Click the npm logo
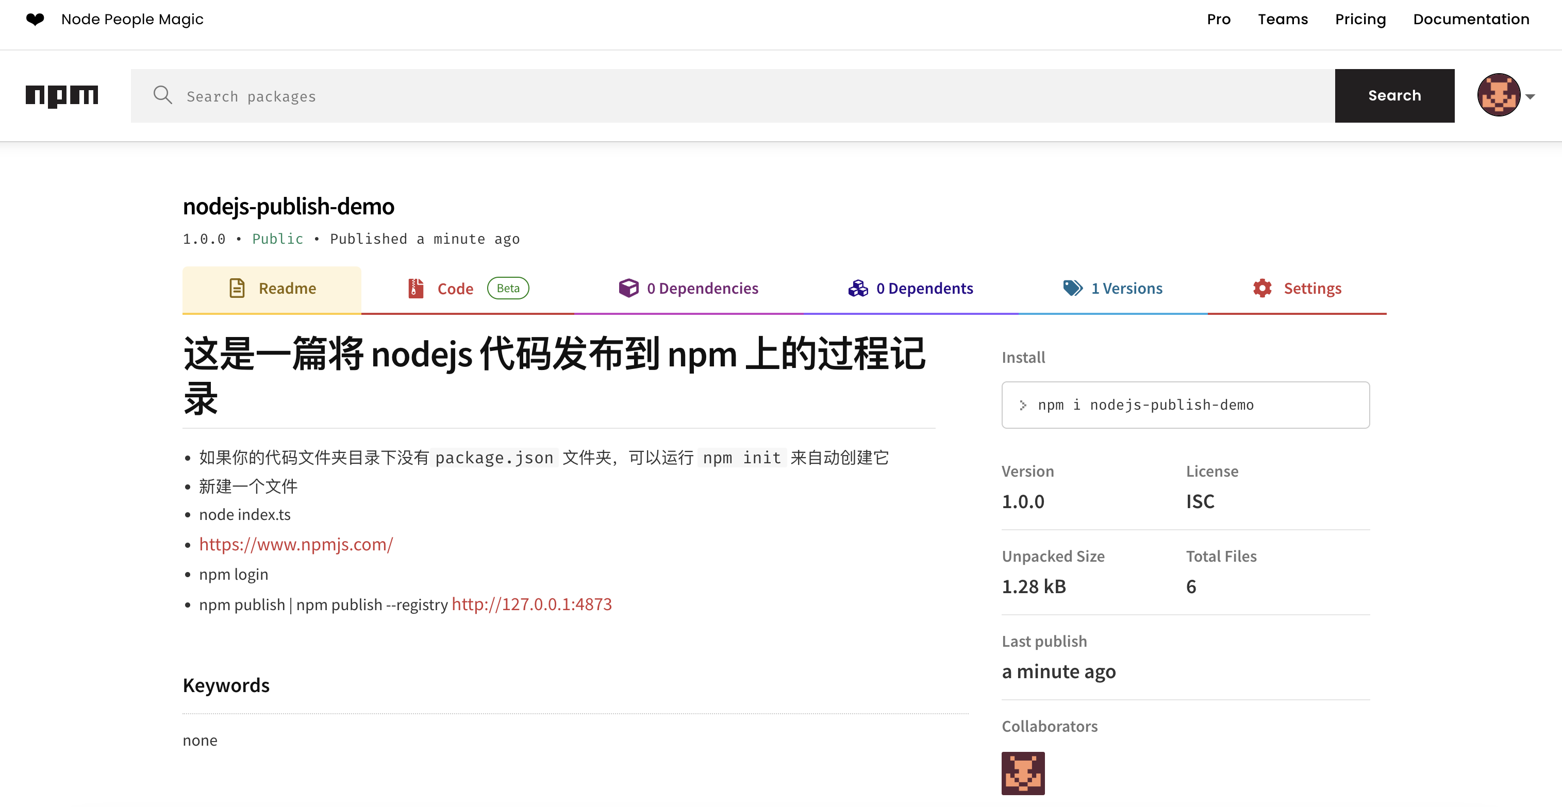The image size is (1562, 807). coord(62,96)
